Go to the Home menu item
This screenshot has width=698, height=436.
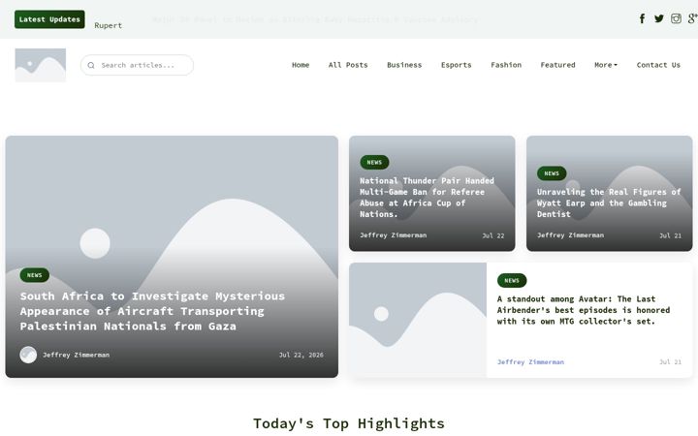click(301, 65)
